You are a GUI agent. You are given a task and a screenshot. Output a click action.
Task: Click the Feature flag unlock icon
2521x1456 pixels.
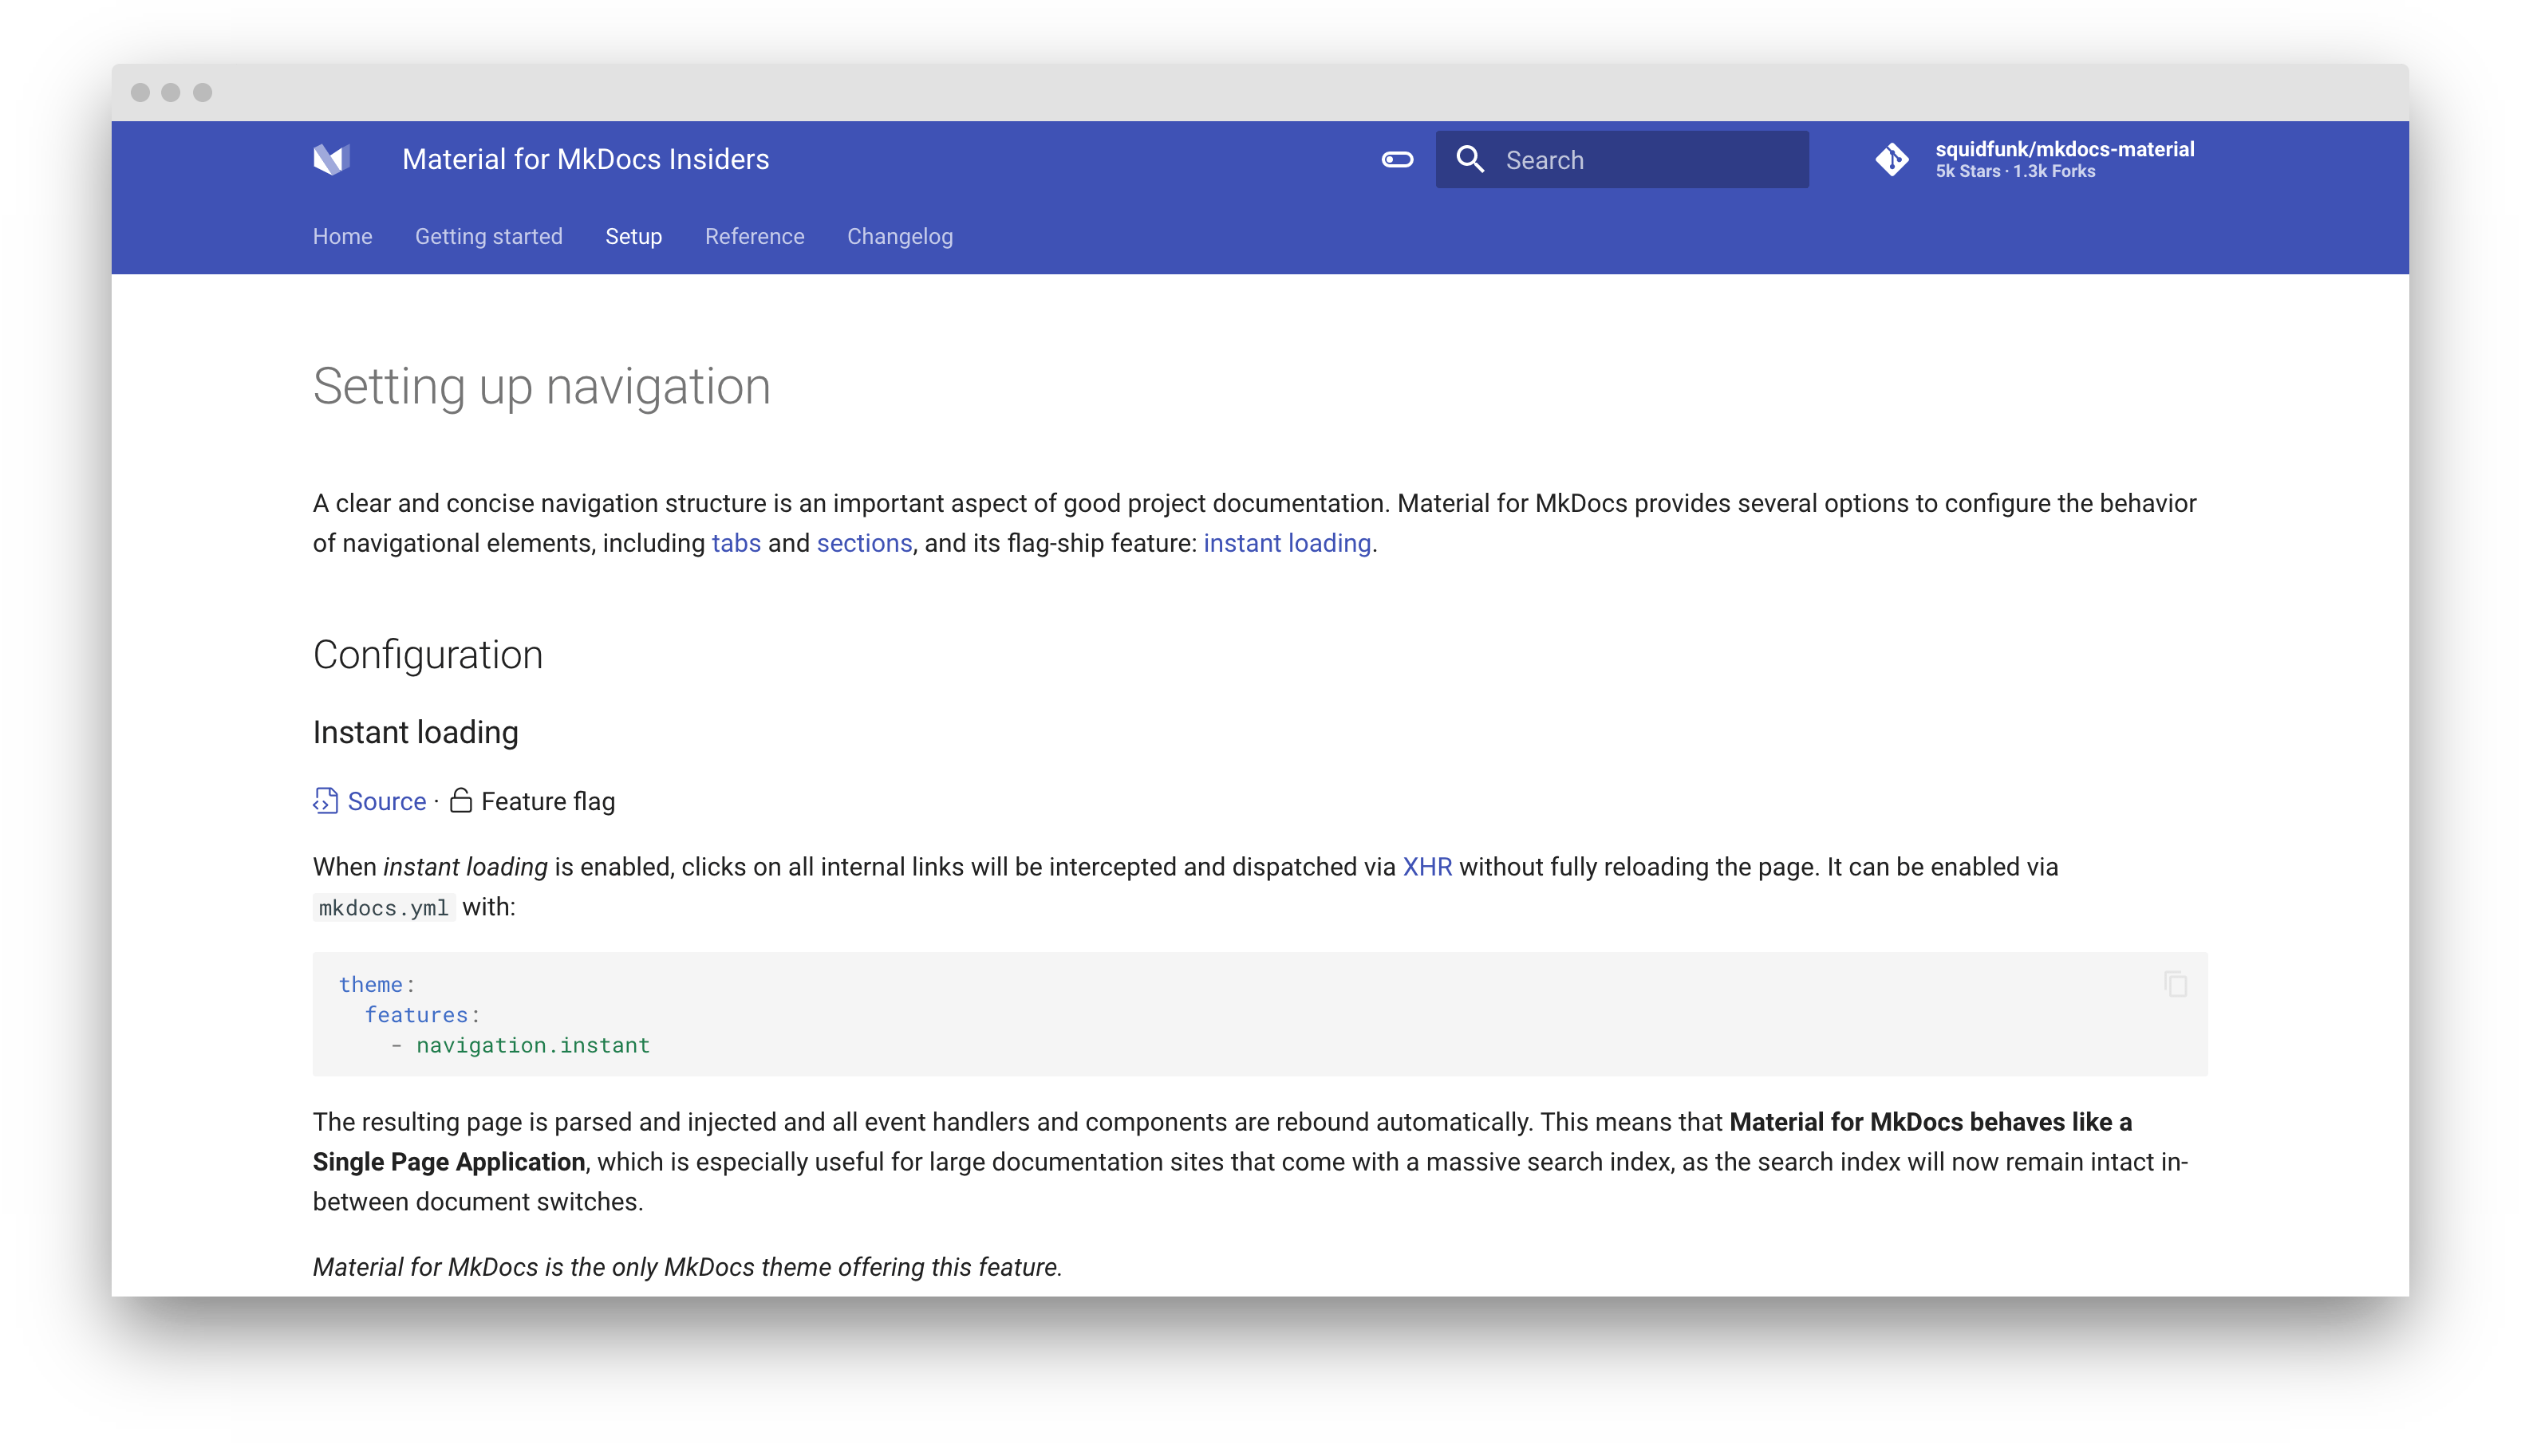click(460, 800)
